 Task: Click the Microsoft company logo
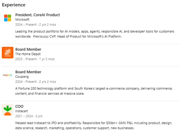[x=8, y=18]
